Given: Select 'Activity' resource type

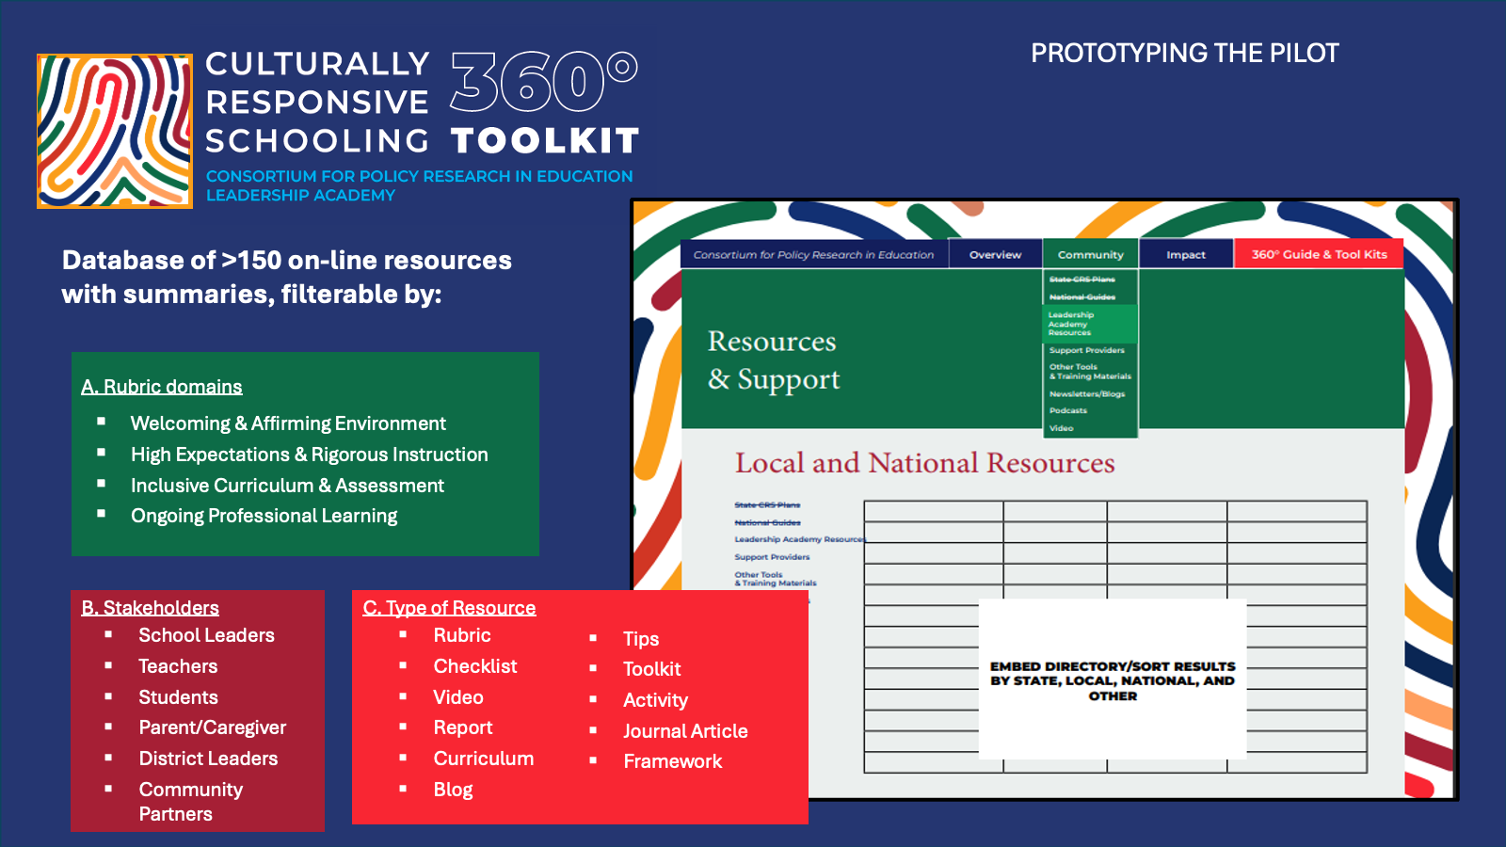Looking at the screenshot, I should (655, 700).
